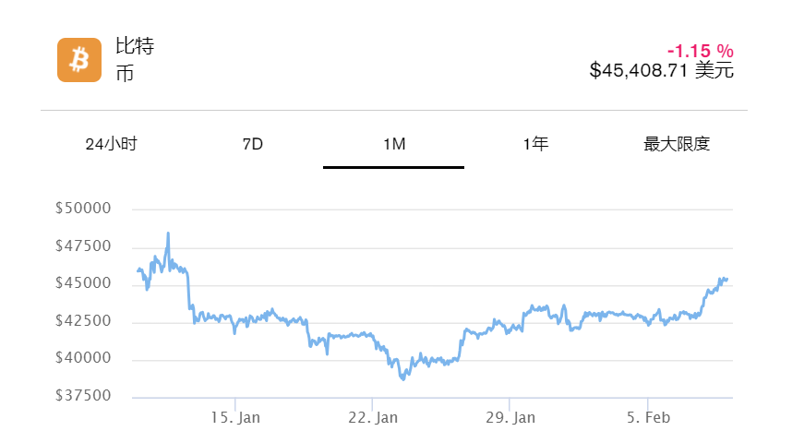Click the 29. Jan date marker
The height and width of the screenshot is (443, 804).
point(510,418)
